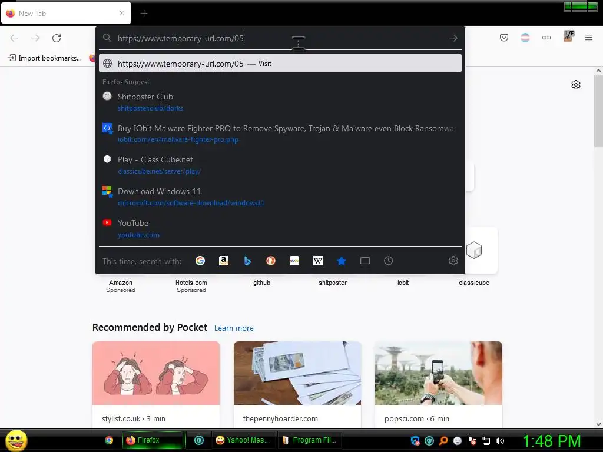Open popsci.com article thumbnail

click(x=438, y=373)
